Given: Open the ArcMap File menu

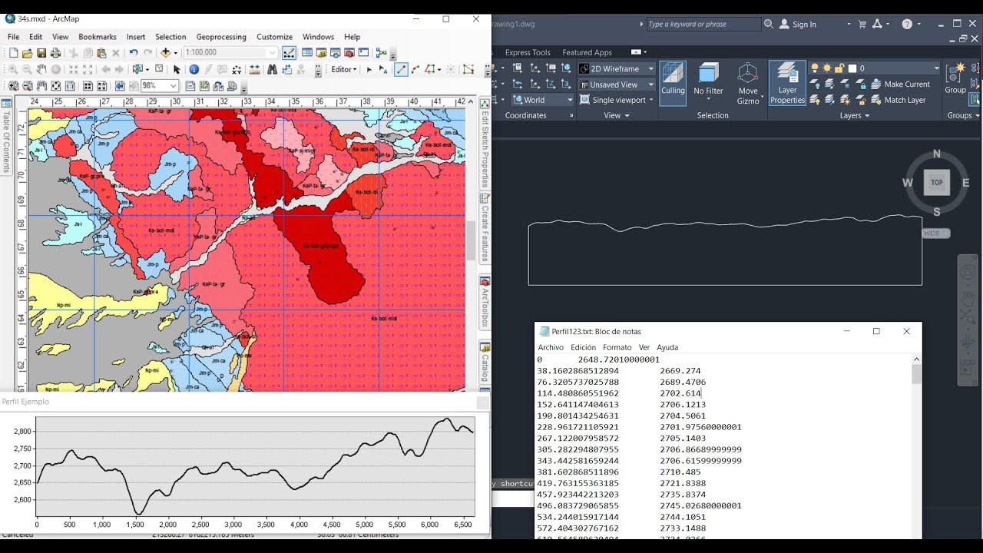Looking at the screenshot, I should [13, 37].
